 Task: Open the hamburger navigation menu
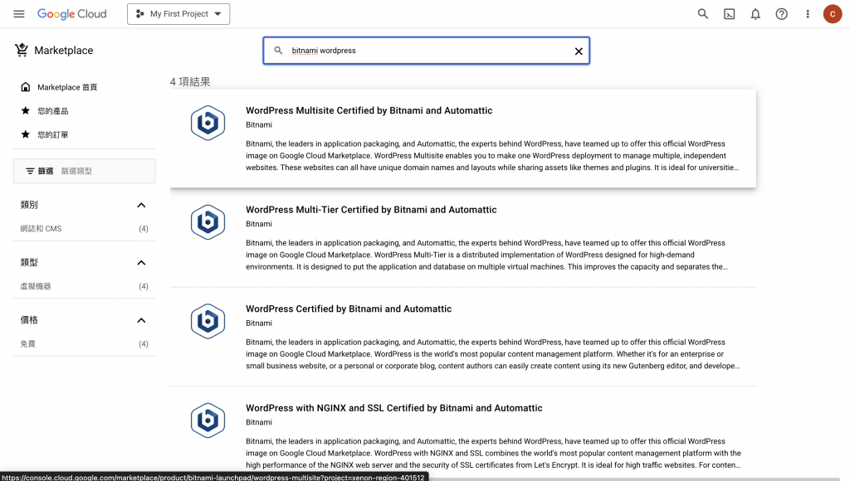[x=19, y=14]
